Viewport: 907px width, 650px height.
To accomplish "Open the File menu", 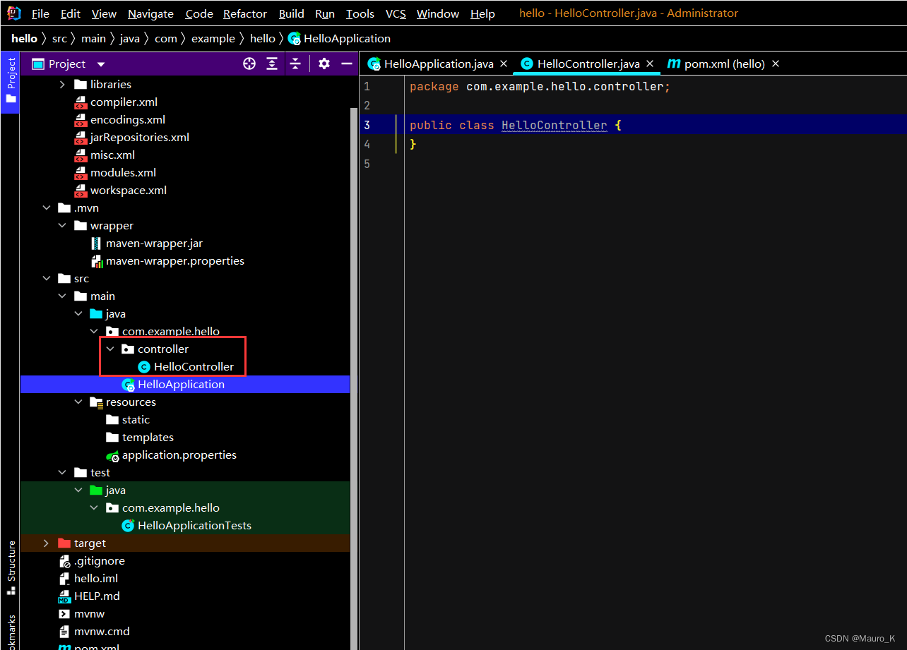I will point(40,13).
